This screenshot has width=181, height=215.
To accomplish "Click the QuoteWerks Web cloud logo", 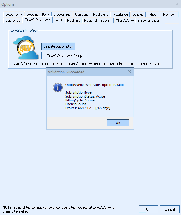I will pyautogui.click(x=26, y=48).
